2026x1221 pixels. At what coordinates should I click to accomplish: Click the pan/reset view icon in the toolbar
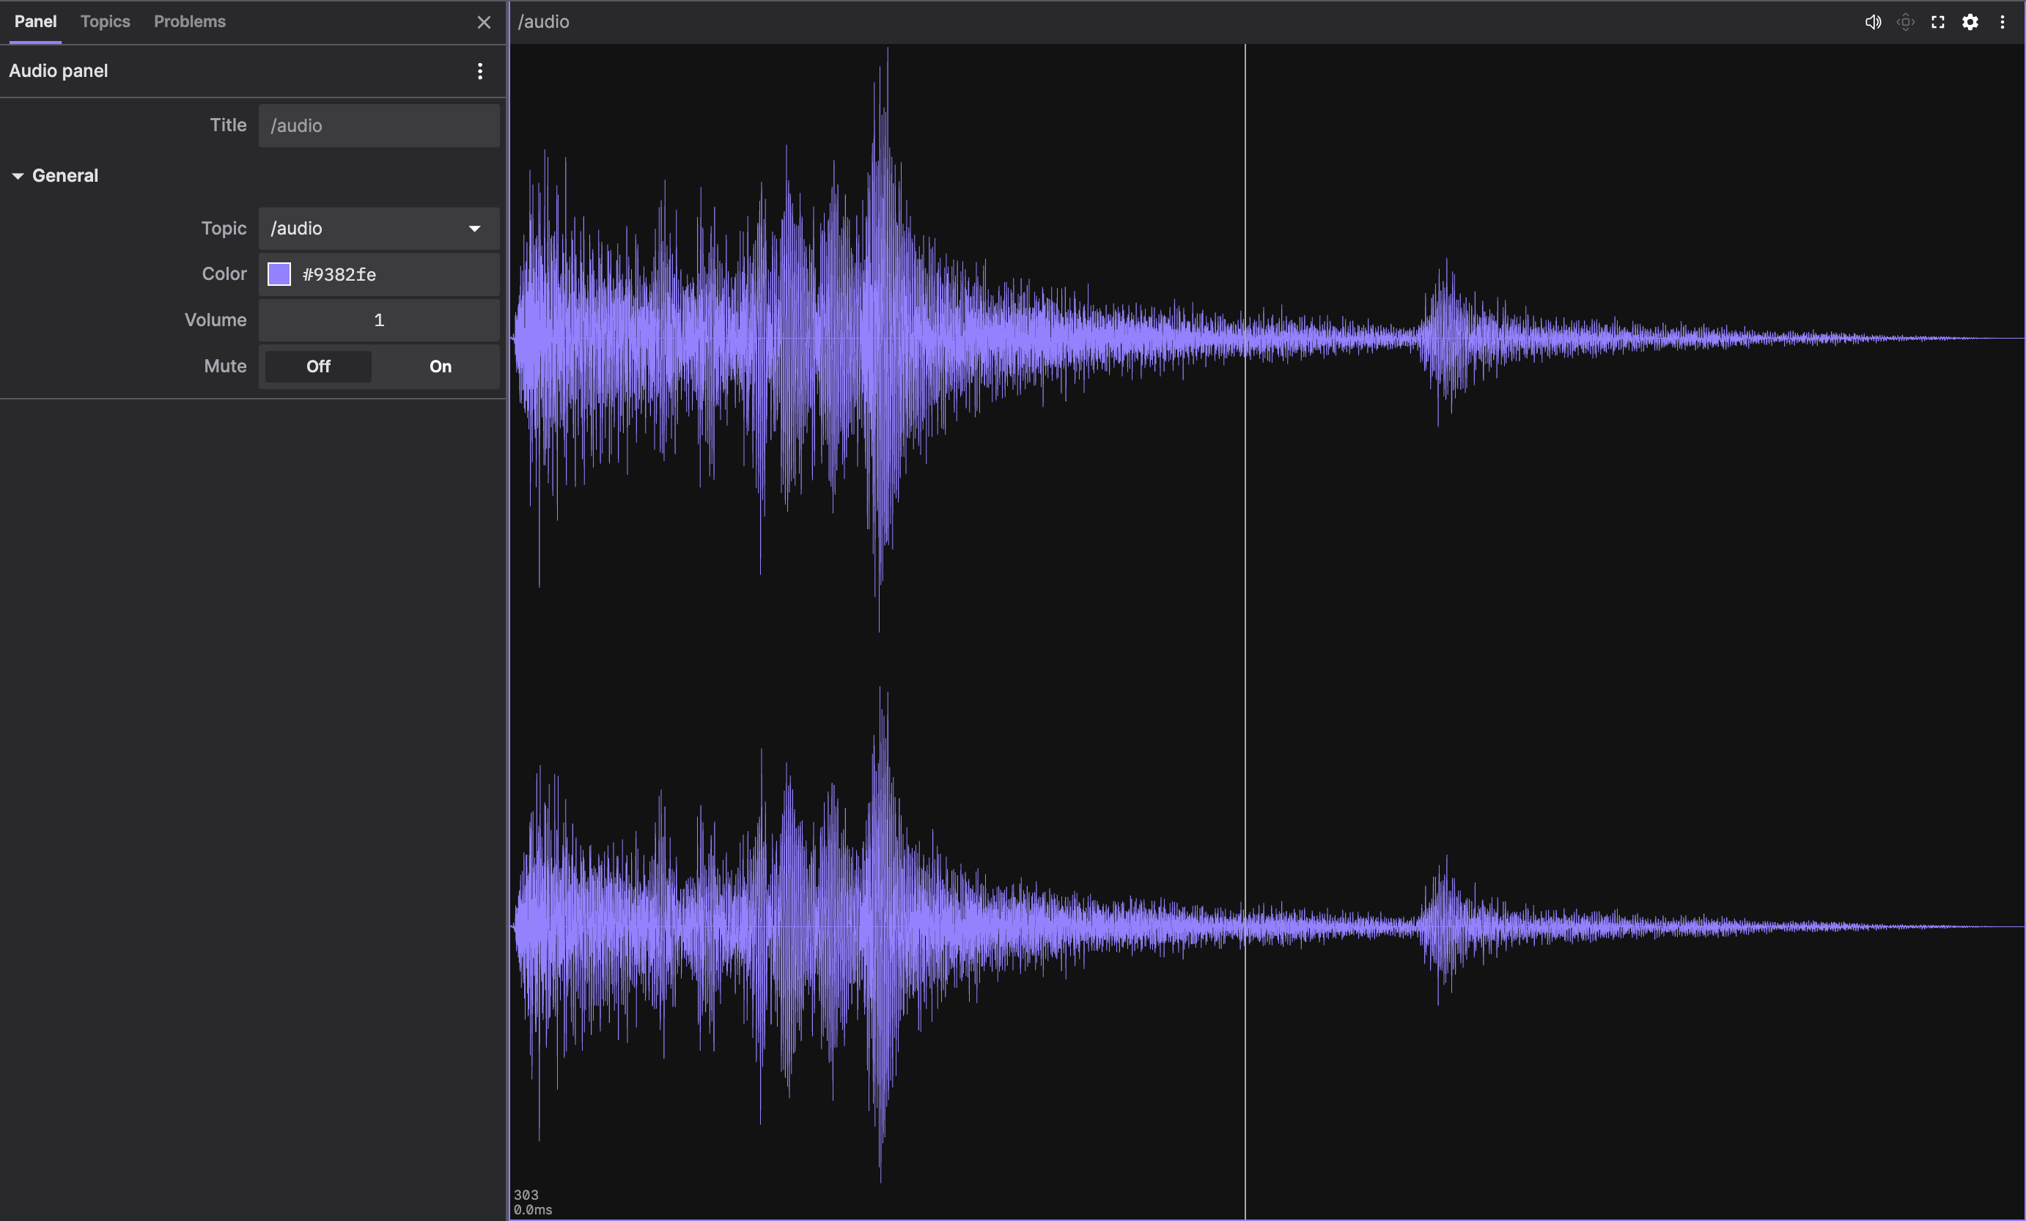pyautogui.click(x=1905, y=22)
